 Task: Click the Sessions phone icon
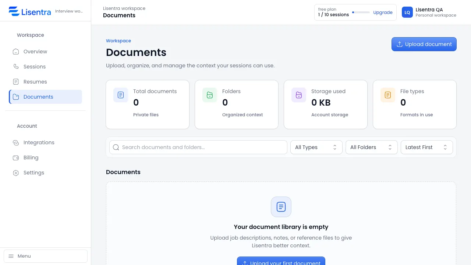[x=16, y=67]
